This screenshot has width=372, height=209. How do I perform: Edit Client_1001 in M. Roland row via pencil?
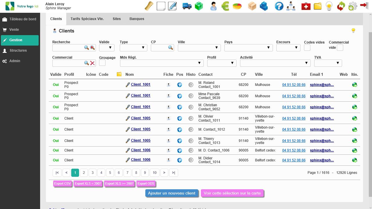(128, 85)
